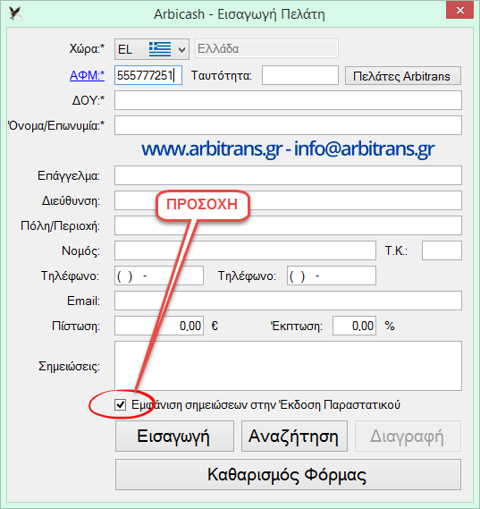The height and width of the screenshot is (509, 480).
Task: Click inside the Σημειώσεις notes box
Action: (288, 366)
